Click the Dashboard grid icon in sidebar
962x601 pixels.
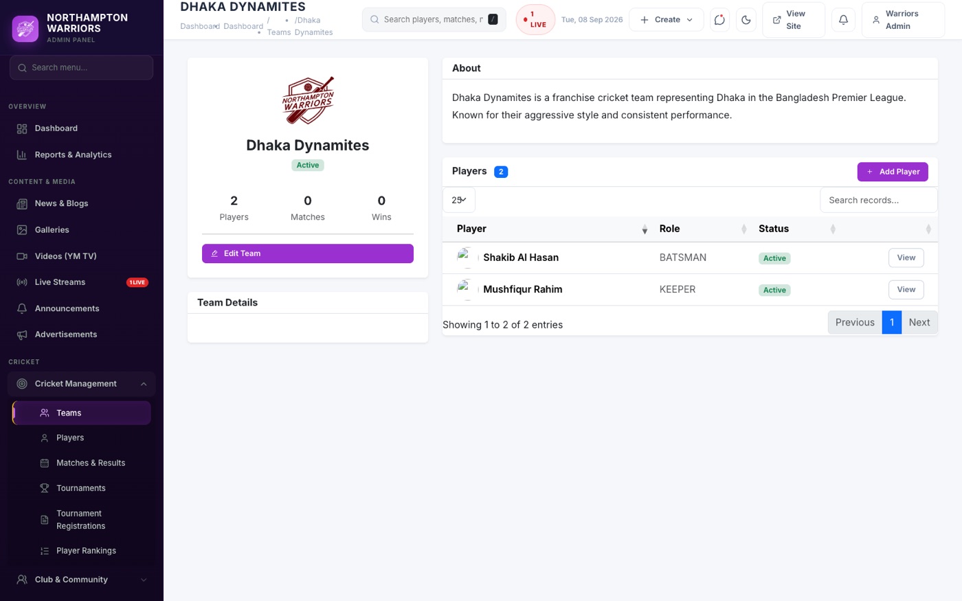pyautogui.click(x=22, y=128)
